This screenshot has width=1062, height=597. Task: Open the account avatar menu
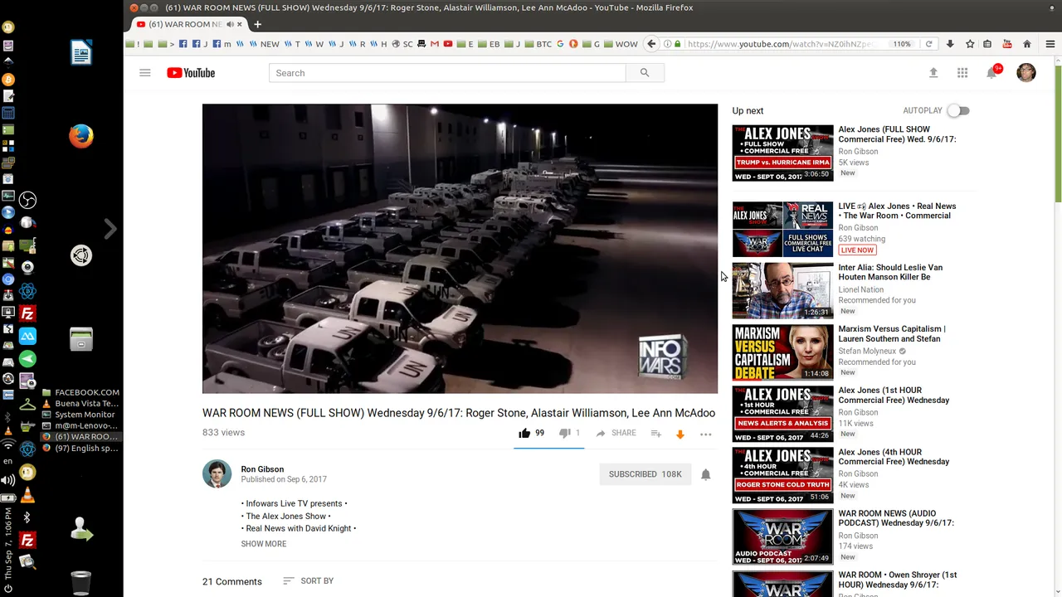pyautogui.click(x=1026, y=73)
